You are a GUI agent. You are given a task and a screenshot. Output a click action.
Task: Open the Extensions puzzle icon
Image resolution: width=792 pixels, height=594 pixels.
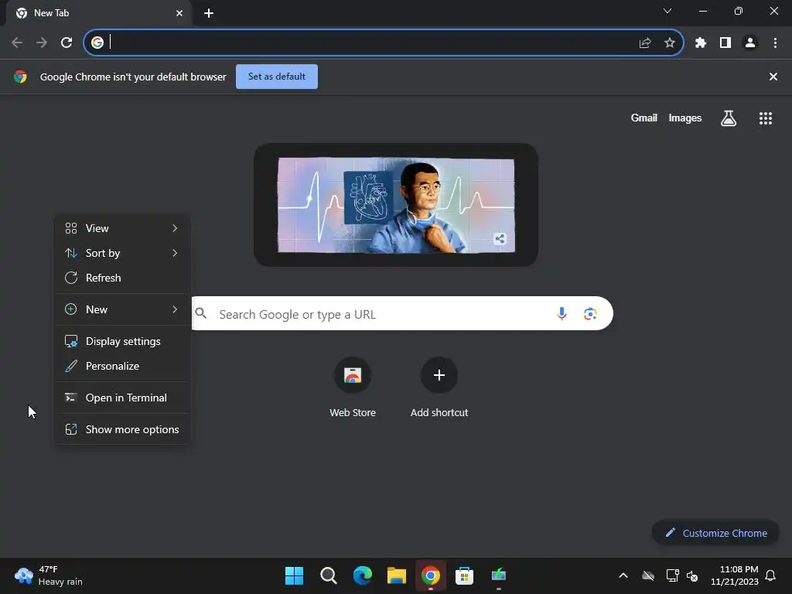click(x=701, y=43)
